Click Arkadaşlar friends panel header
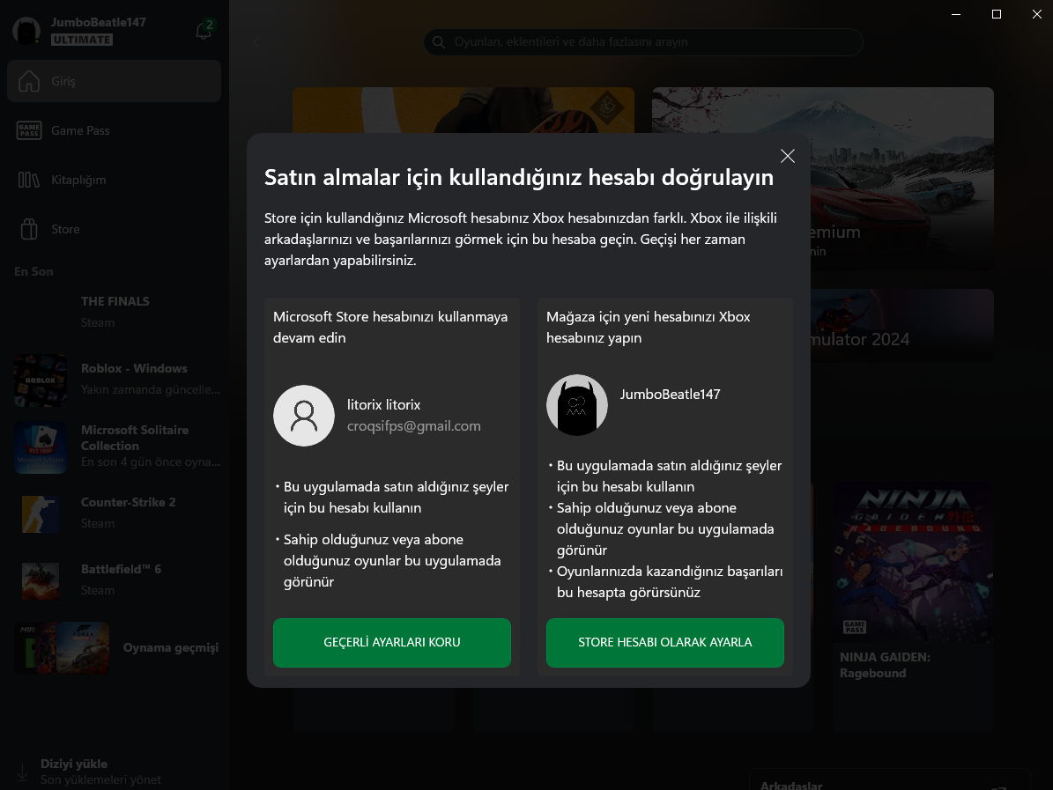Viewport: 1053px width, 790px height. tap(791, 785)
